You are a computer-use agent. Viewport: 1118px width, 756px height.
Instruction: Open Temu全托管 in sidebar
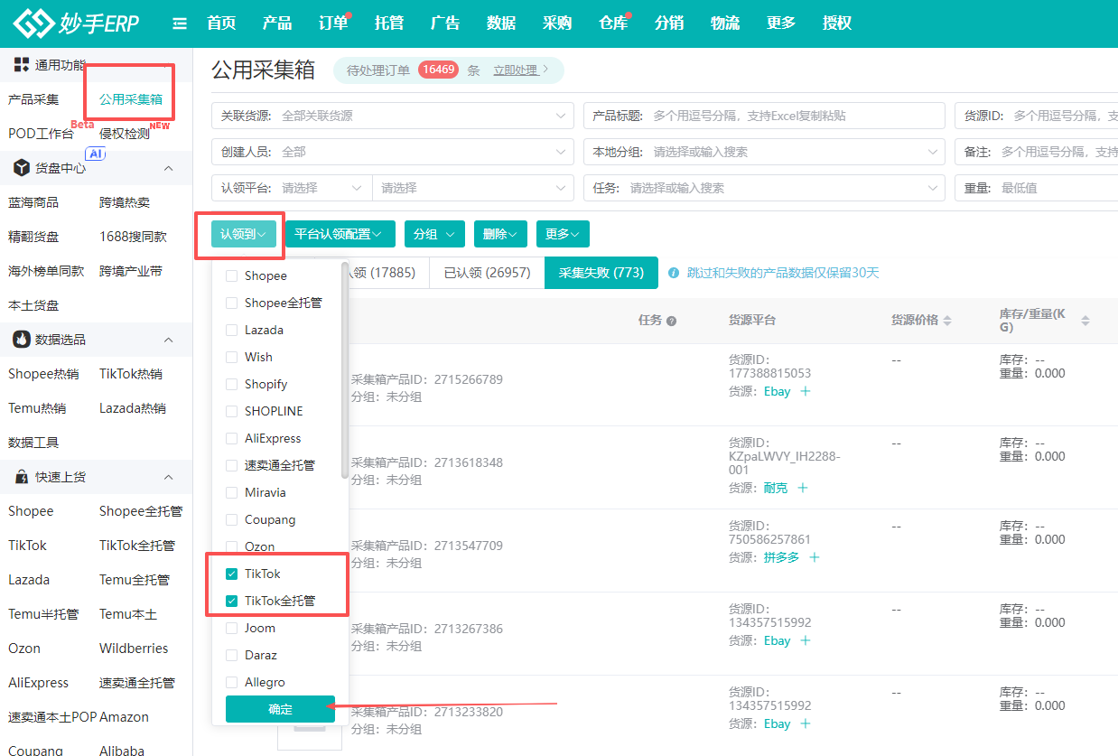[x=135, y=580]
